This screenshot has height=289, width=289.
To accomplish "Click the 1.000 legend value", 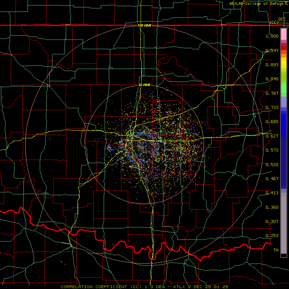I will point(272,36).
